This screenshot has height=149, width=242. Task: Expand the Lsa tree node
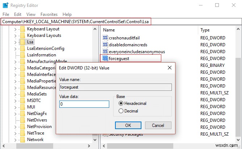(x=15, y=42)
